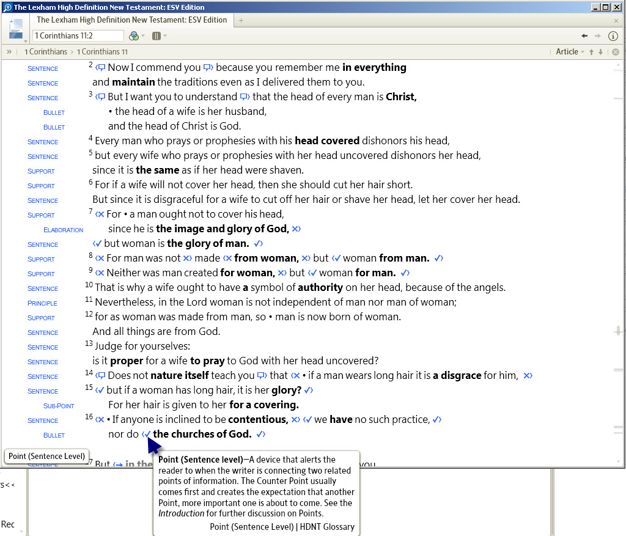The width and height of the screenshot is (626, 536).
Task: Open the resource cover icon menu
Action: tap(16, 30)
